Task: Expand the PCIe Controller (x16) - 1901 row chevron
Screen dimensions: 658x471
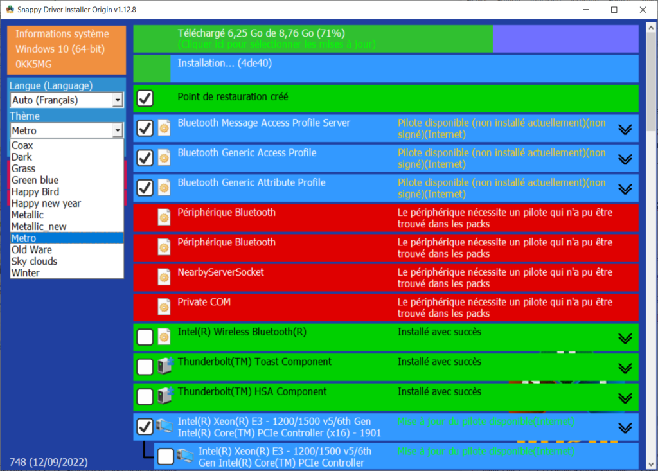Action: click(625, 428)
